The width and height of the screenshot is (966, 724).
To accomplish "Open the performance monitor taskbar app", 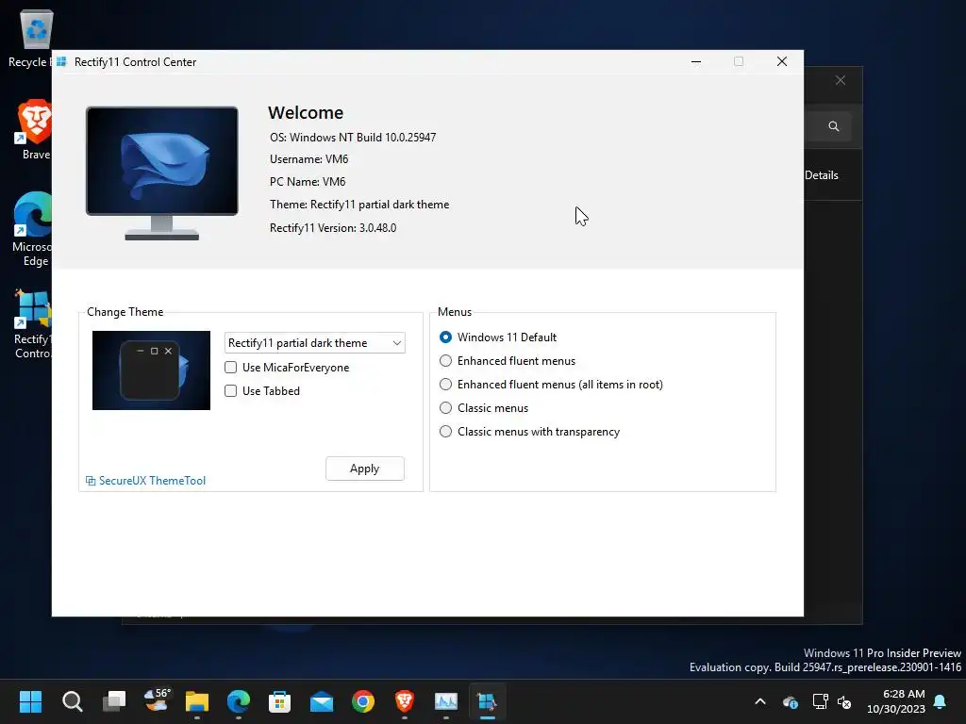I will point(446,701).
